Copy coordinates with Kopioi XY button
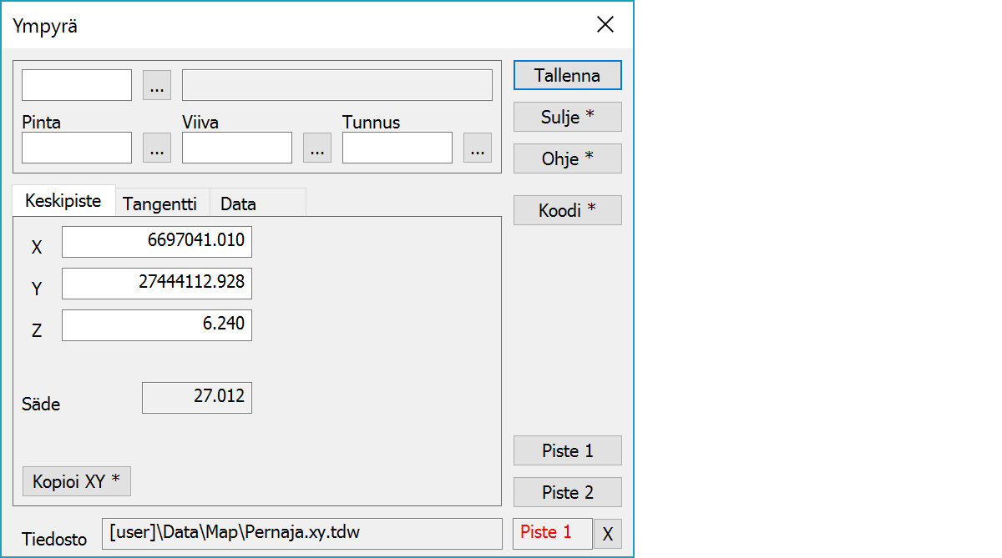This screenshot has height=558, width=1002. (x=76, y=481)
